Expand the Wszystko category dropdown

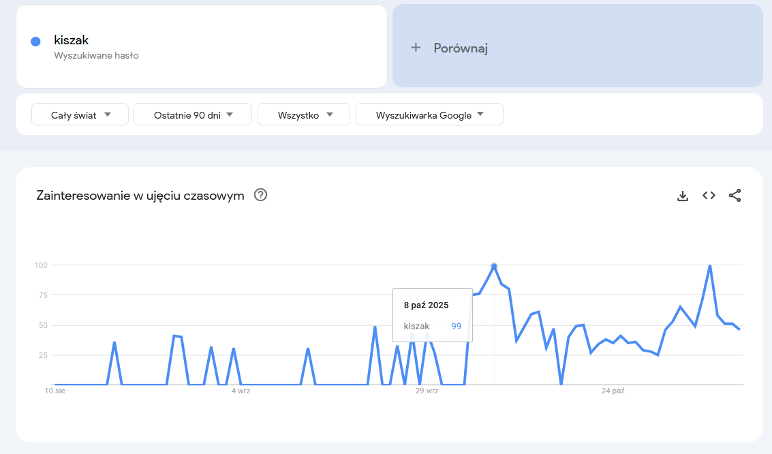coord(304,115)
